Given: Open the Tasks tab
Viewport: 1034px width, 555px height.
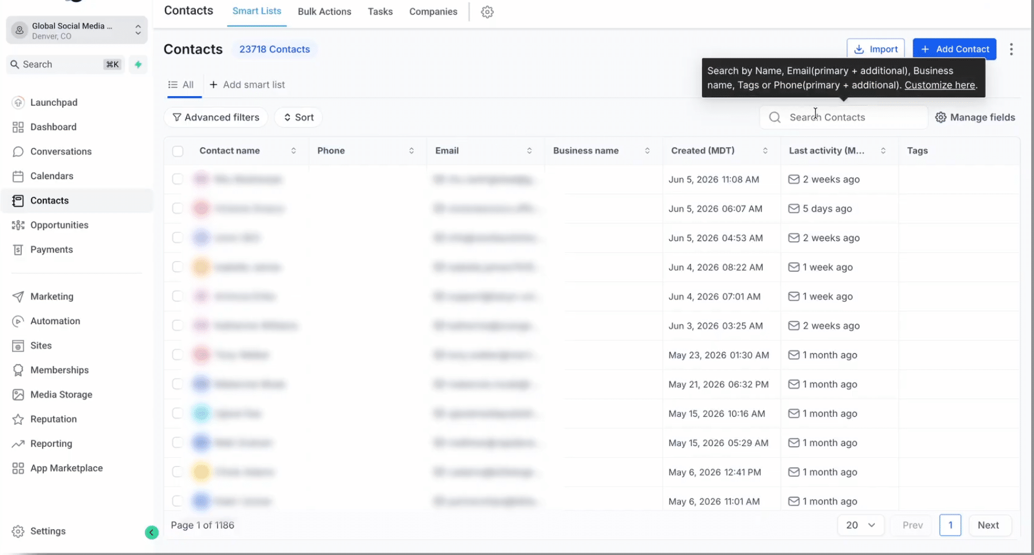Looking at the screenshot, I should coord(380,12).
